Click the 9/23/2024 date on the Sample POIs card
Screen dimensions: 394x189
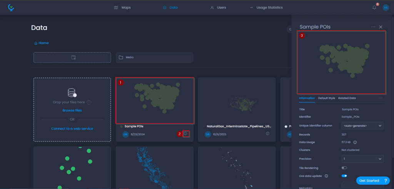(138, 134)
